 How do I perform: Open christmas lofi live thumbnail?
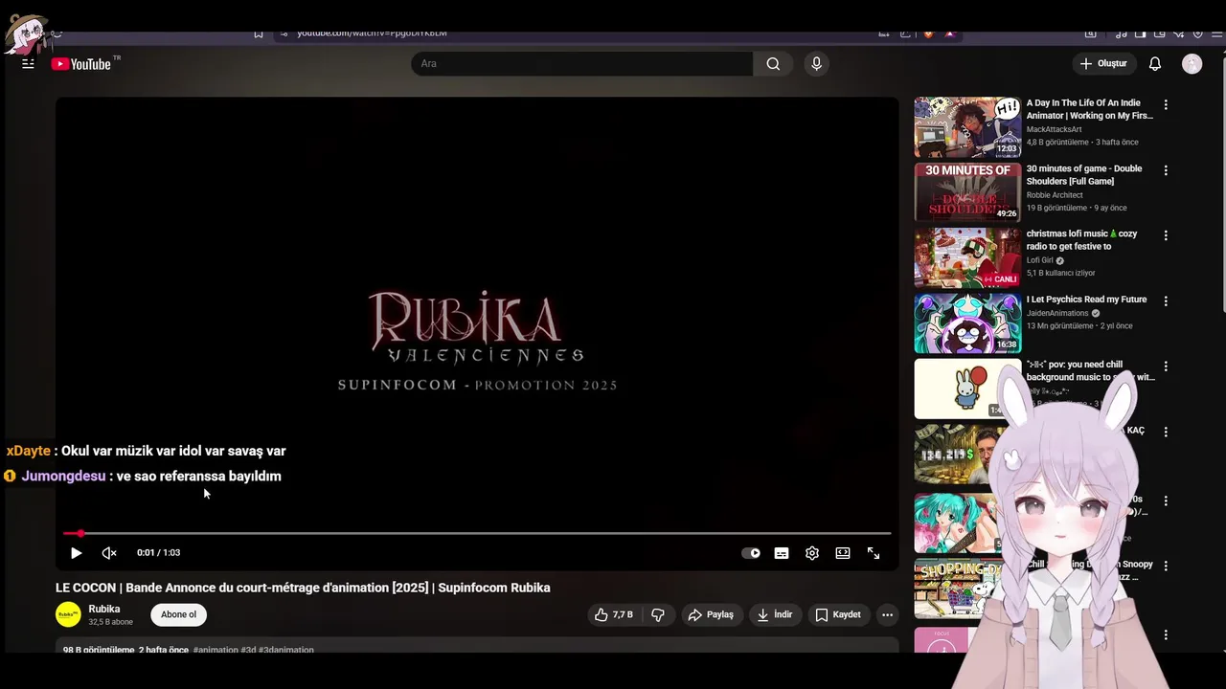[x=967, y=257]
